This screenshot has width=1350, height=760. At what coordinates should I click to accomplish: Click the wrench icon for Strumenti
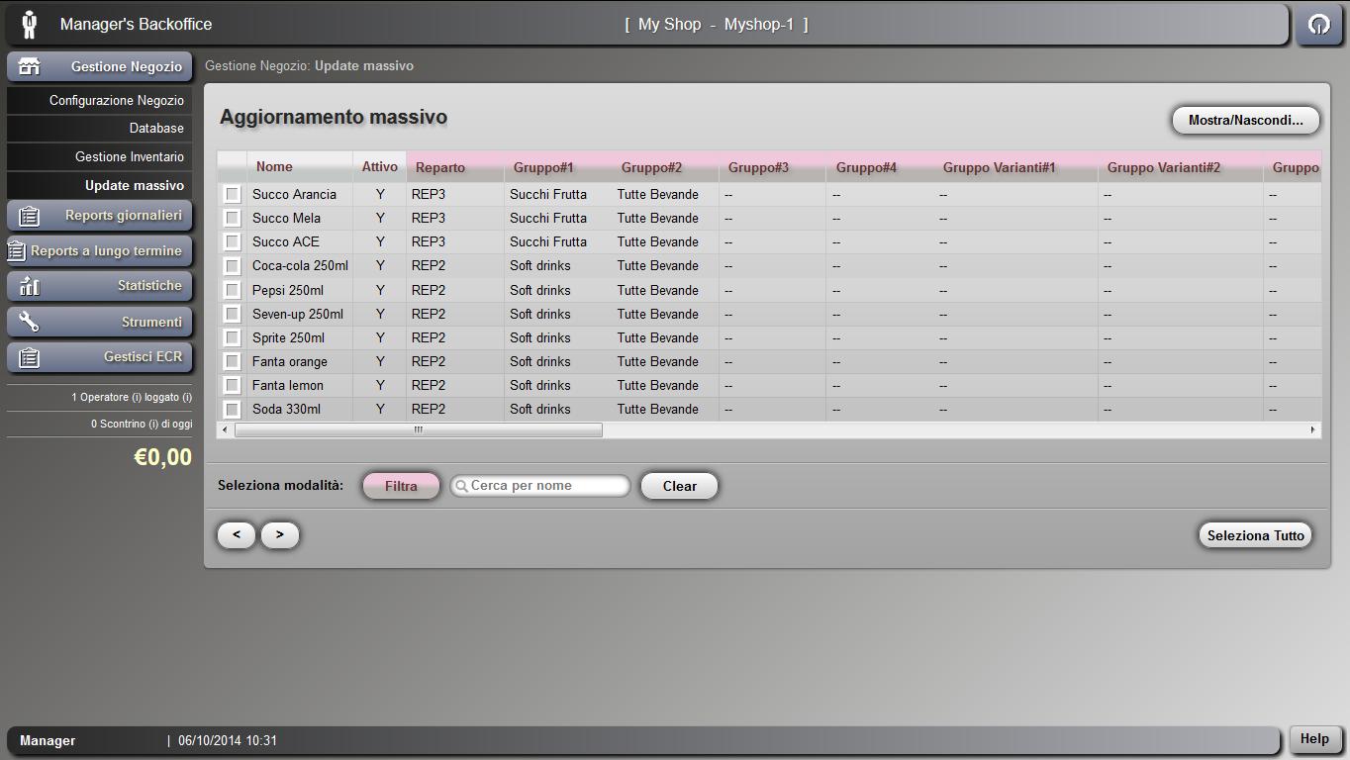pos(30,322)
